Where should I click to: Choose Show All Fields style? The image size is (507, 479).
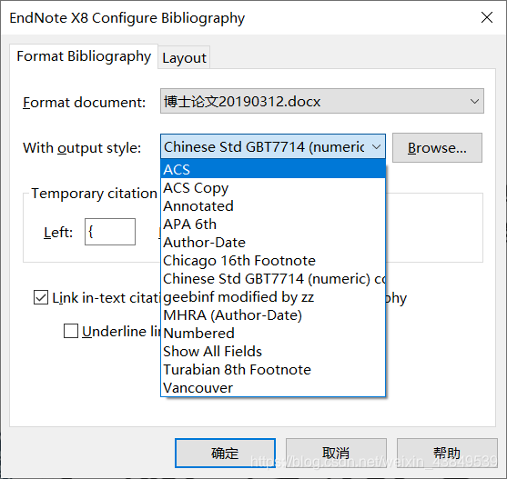(x=273, y=351)
